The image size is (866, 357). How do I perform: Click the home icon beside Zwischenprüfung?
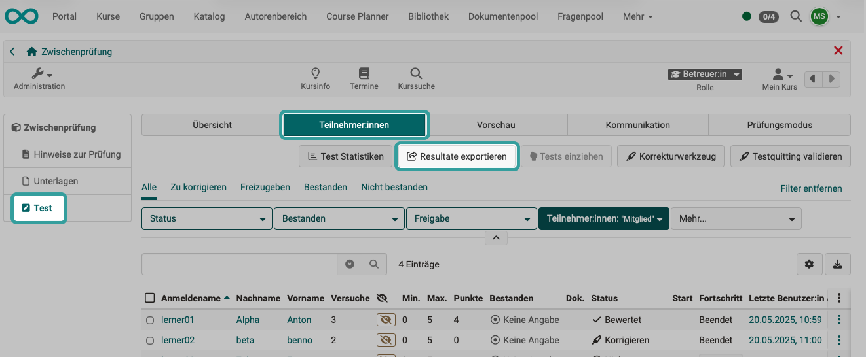coord(31,51)
